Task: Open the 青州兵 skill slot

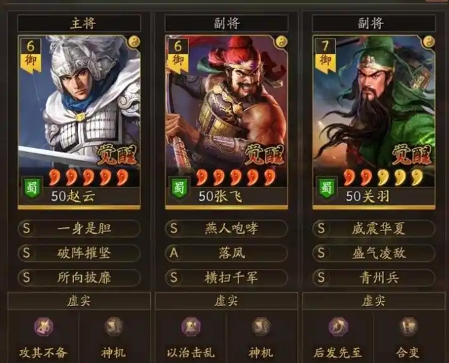Action: pyautogui.click(x=374, y=278)
